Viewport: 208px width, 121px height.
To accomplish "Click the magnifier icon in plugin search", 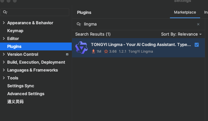I will [79, 24].
